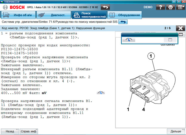This screenshot has width=186, height=135.
Task: Click the Дальше button
Action: 176,131
